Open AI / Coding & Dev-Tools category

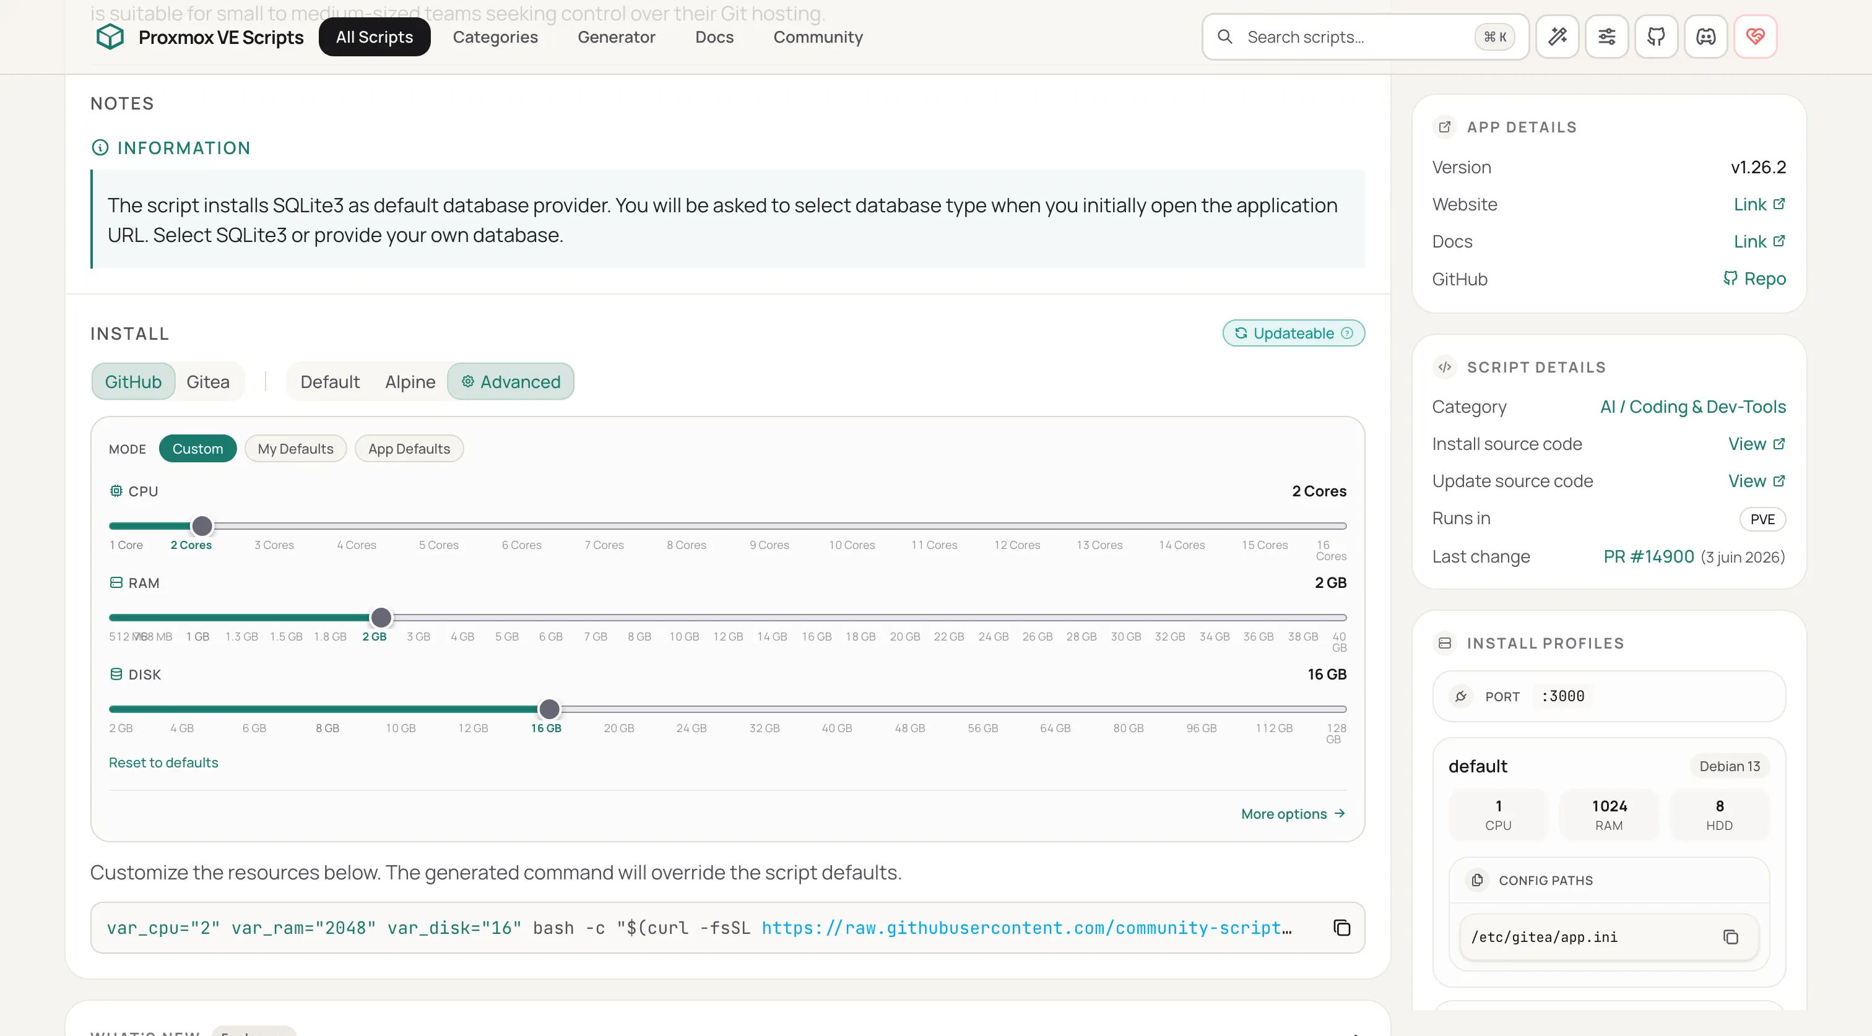pos(1692,407)
